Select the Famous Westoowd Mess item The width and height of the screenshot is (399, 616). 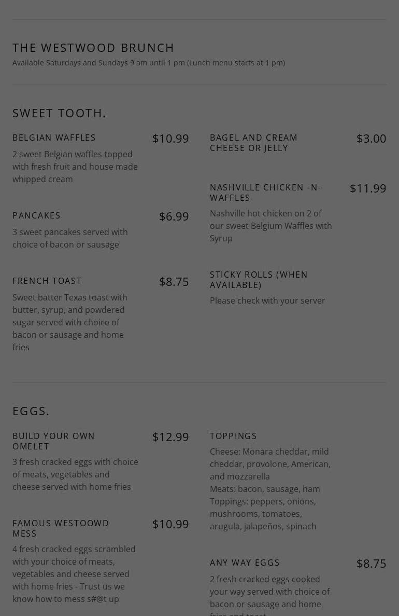click(61, 528)
